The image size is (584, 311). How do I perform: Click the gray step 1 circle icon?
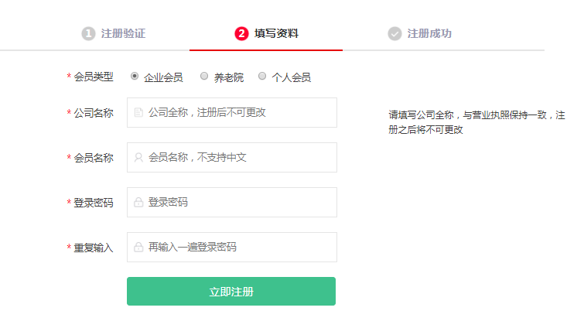[x=89, y=33]
